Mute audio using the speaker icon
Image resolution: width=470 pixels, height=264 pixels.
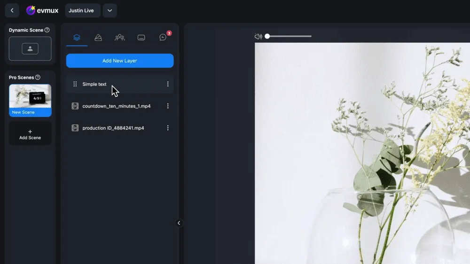pos(258,36)
